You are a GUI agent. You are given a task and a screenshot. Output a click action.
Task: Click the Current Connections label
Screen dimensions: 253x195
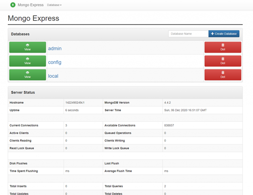pyautogui.click(x=24, y=125)
